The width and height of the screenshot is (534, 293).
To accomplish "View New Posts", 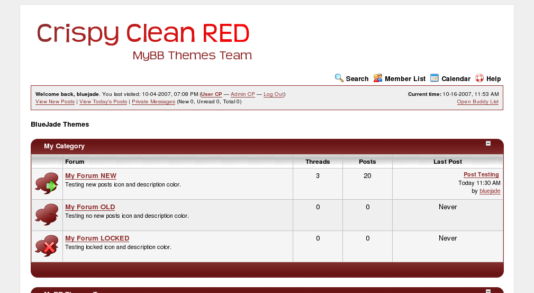I will 55,102.
